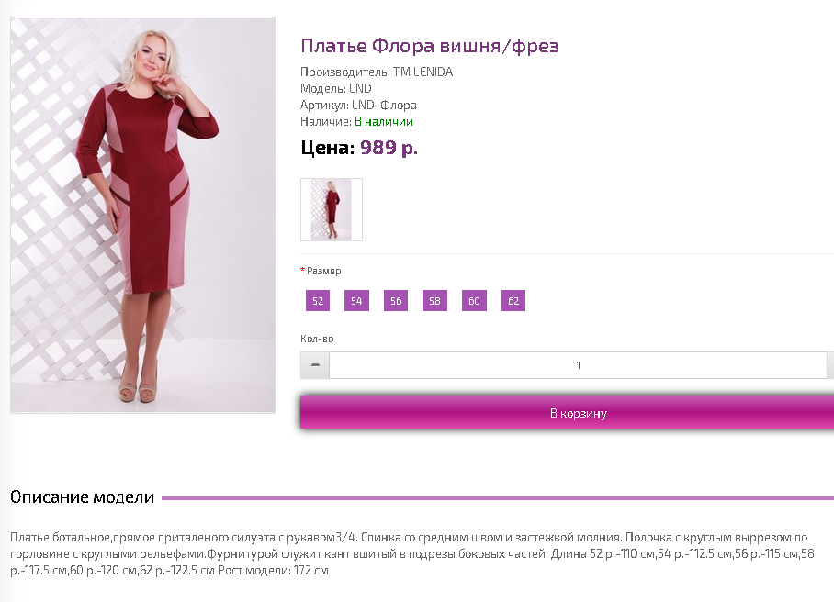Enlarge the main product photo

click(x=143, y=215)
